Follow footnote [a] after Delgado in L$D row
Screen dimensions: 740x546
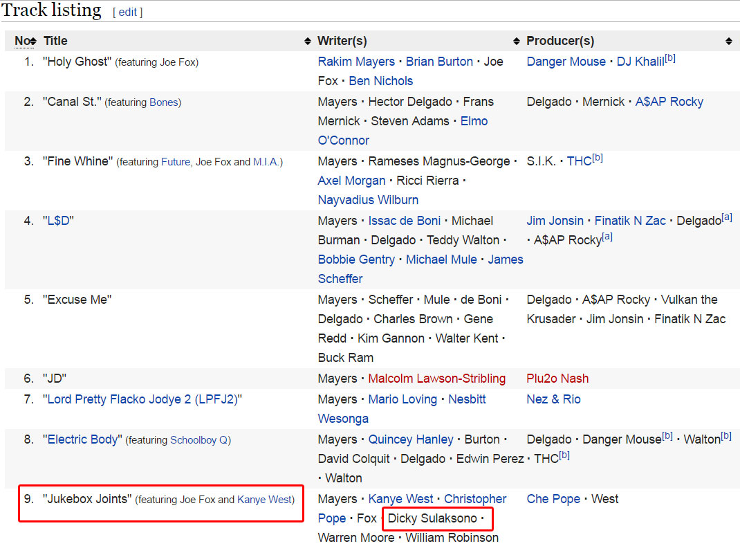727,217
